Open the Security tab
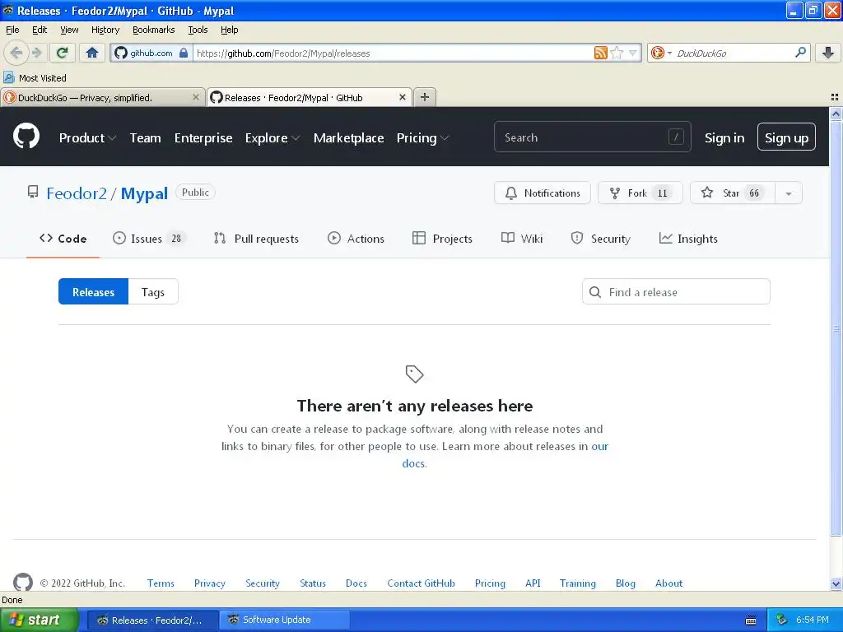Image resolution: width=843 pixels, height=632 pixels. pyautogui.click(x=600, y=239)
